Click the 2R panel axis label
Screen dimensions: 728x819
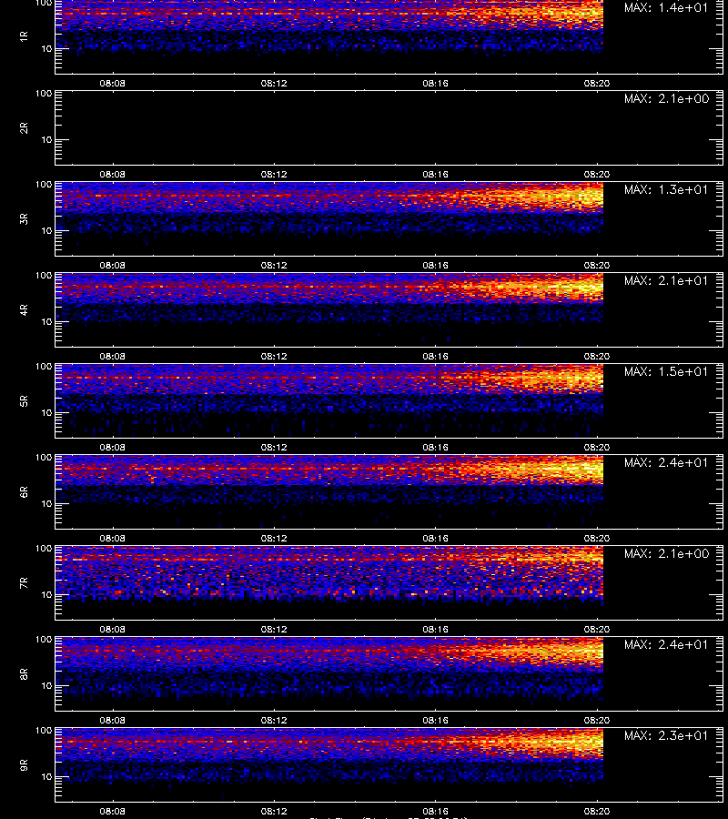click(24, 128)
